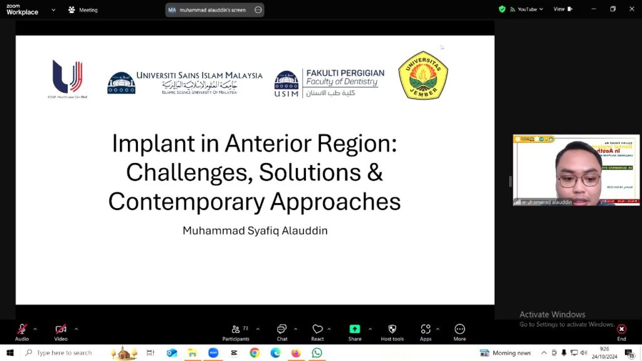Expand video options caret next to Video
The height and width of the screenshot is (361, 642).
(76, 329)
